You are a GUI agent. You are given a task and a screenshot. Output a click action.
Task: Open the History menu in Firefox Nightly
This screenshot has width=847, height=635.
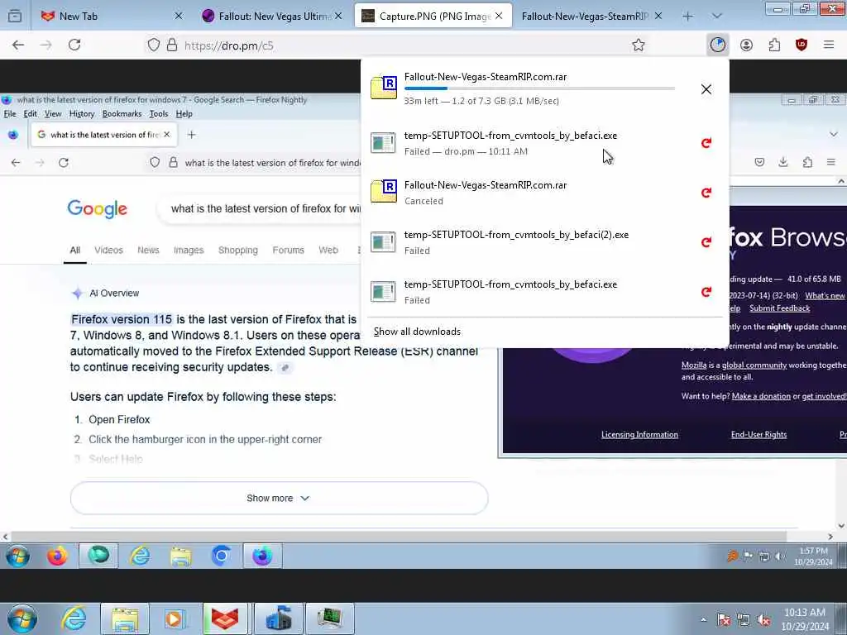82,114
